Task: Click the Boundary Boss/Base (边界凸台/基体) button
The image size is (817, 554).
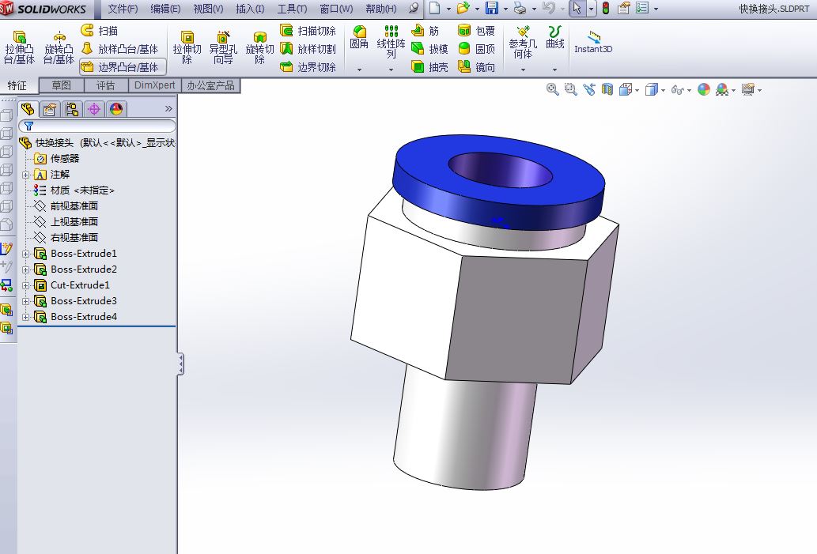Action: [123, 67]
